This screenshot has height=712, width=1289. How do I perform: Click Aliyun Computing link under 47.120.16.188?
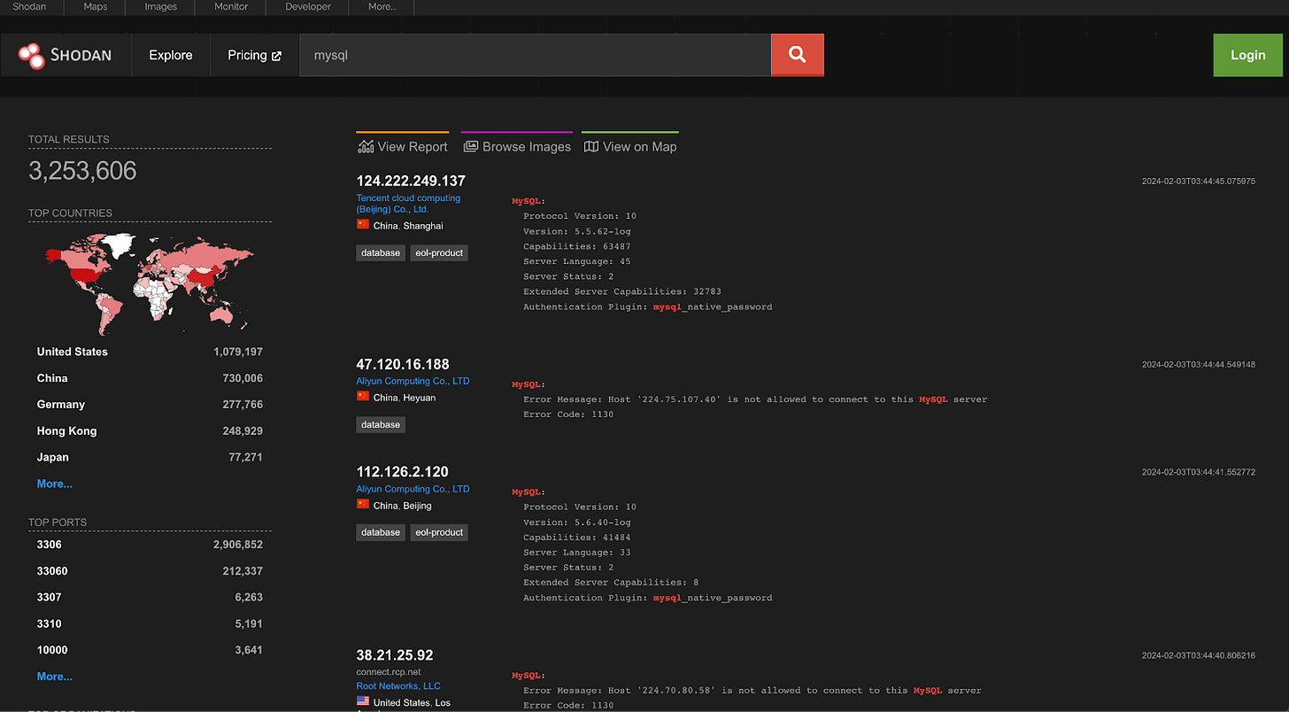pyautogui.click(x=413, y=381)
